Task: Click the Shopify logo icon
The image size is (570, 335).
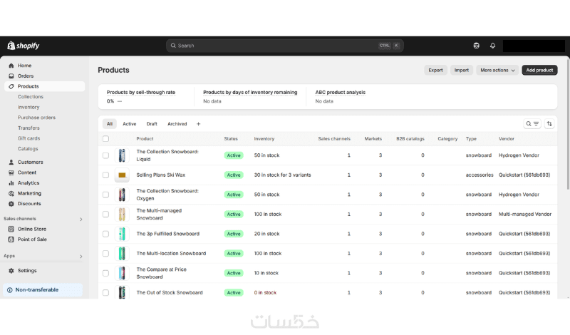Action: (11, 46)
